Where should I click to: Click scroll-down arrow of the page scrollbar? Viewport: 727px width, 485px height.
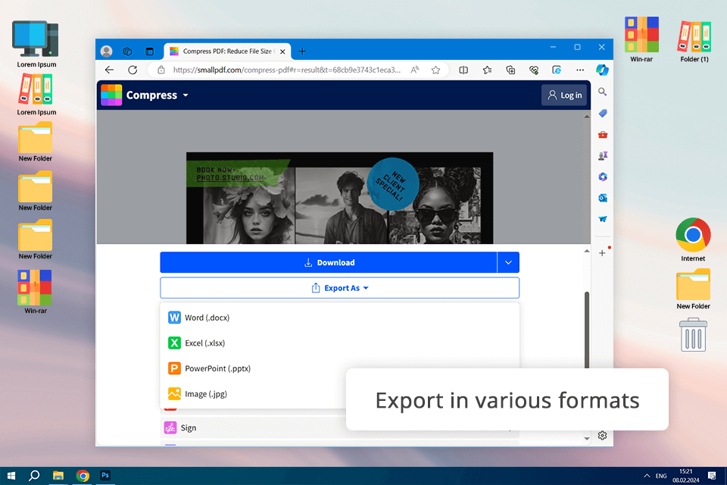586,438
